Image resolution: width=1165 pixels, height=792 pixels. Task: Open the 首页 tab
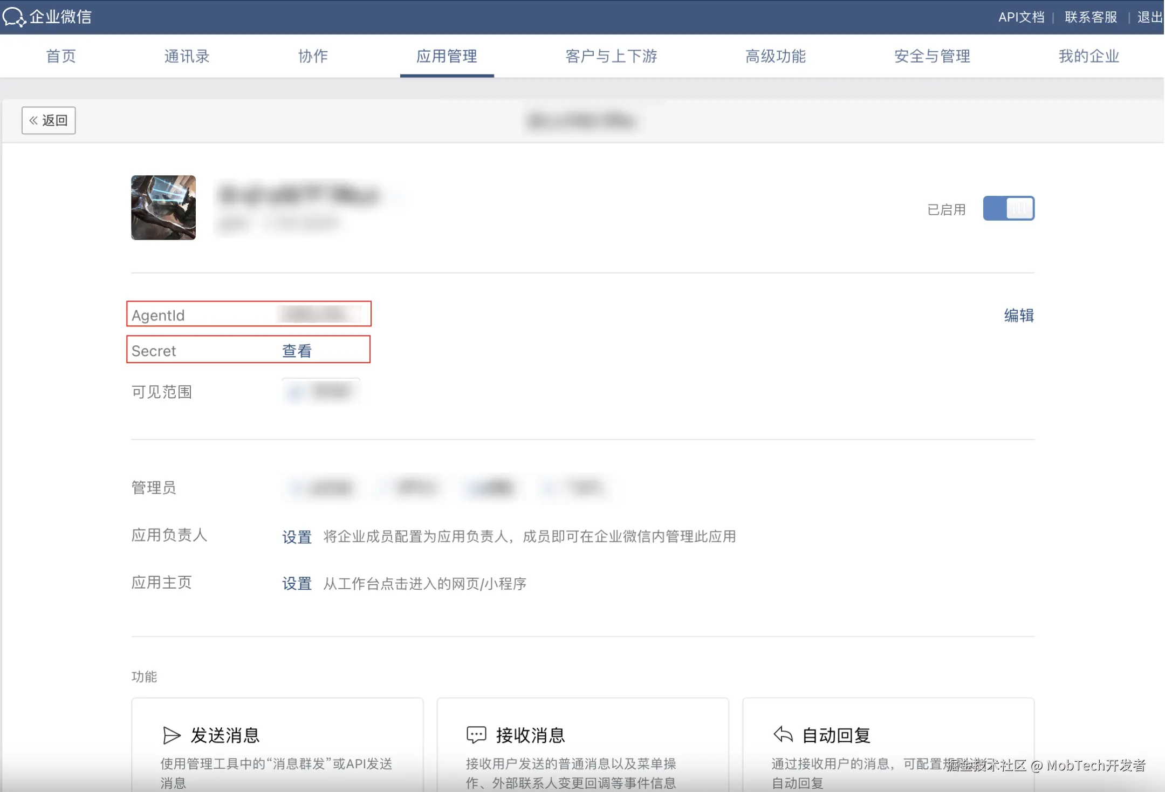[61, 56]
